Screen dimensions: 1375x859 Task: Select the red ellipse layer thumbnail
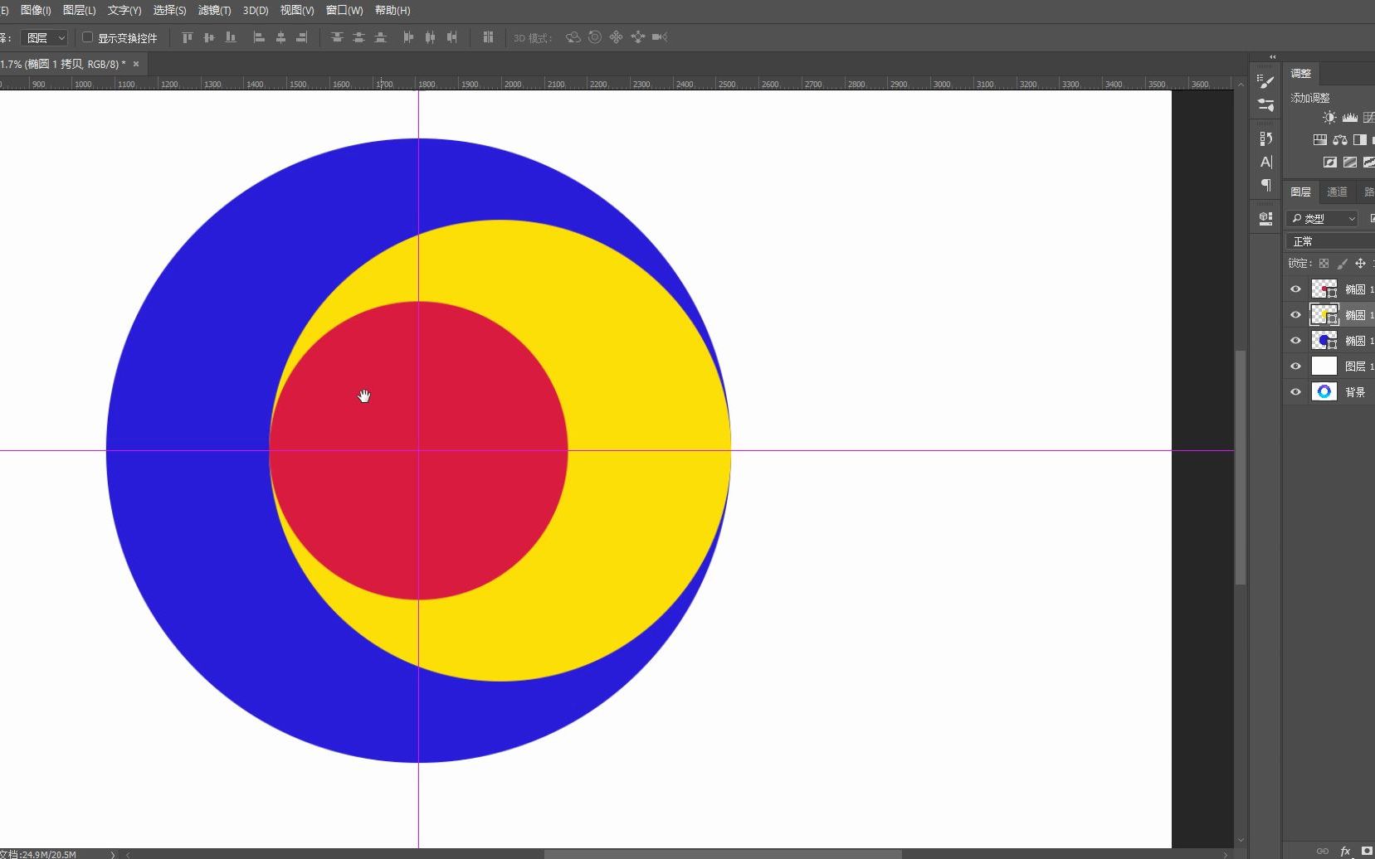(1324, 289)
